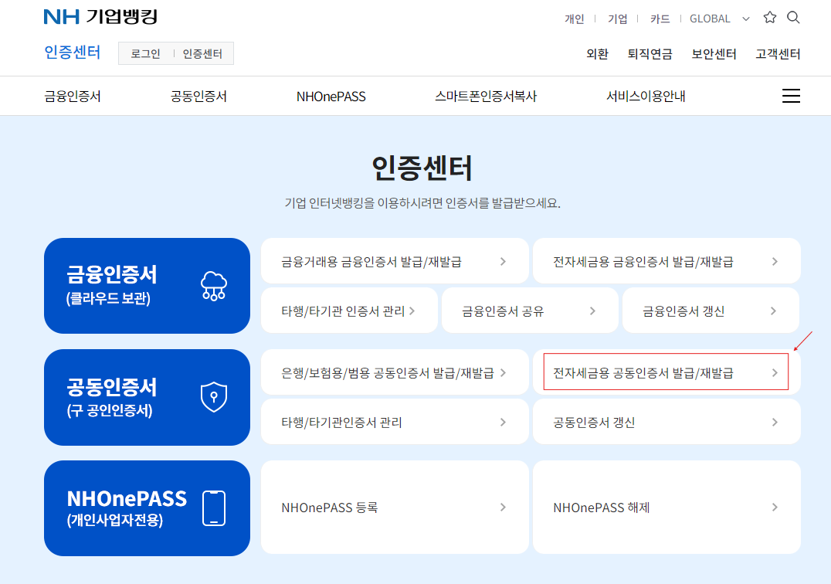This screenshot has width=831, height=584.
Task: Click the NH 기업뱅킹 logo
Action: [100, 16]
